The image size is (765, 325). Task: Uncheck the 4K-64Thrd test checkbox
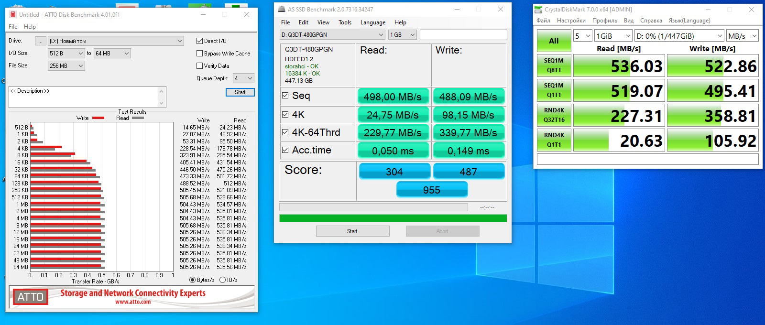(x=285, y=132)
